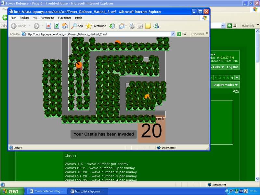
Task: Expand Mail button dropdown arrow
Action: tap(126, 26)
